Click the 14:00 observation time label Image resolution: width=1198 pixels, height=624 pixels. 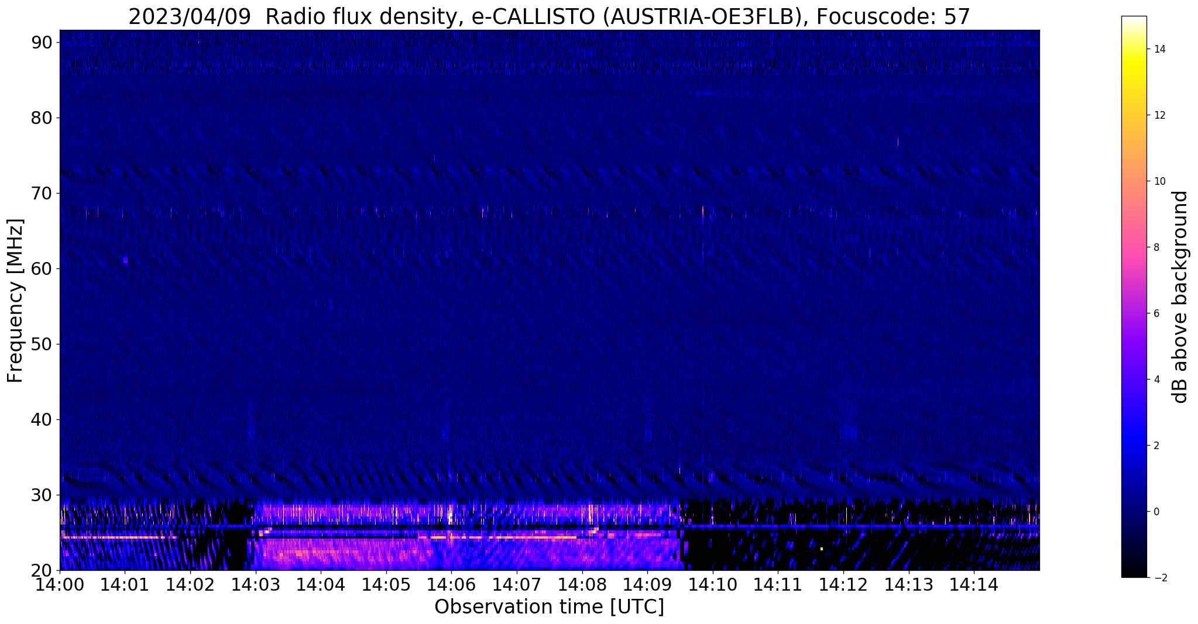[x=60, y=584]
